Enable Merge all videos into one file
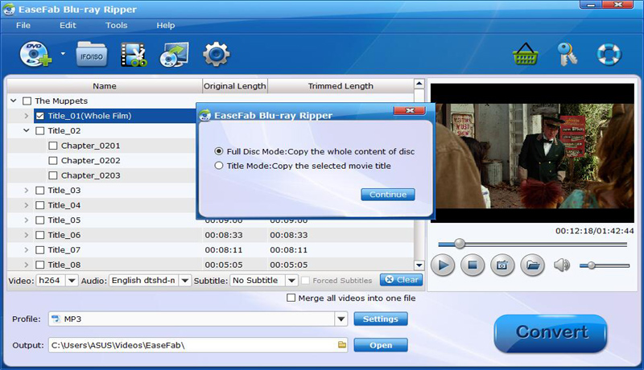The height and width of the screenshot is (370, 644). (x=291, y=298)
